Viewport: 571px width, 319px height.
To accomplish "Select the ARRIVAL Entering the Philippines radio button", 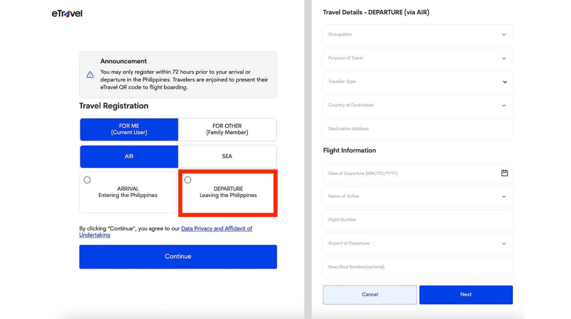I will tap(87, 180).
